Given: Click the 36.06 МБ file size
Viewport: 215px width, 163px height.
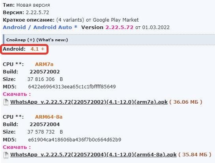Looking at the screenshot, I should tap(186, 102).
